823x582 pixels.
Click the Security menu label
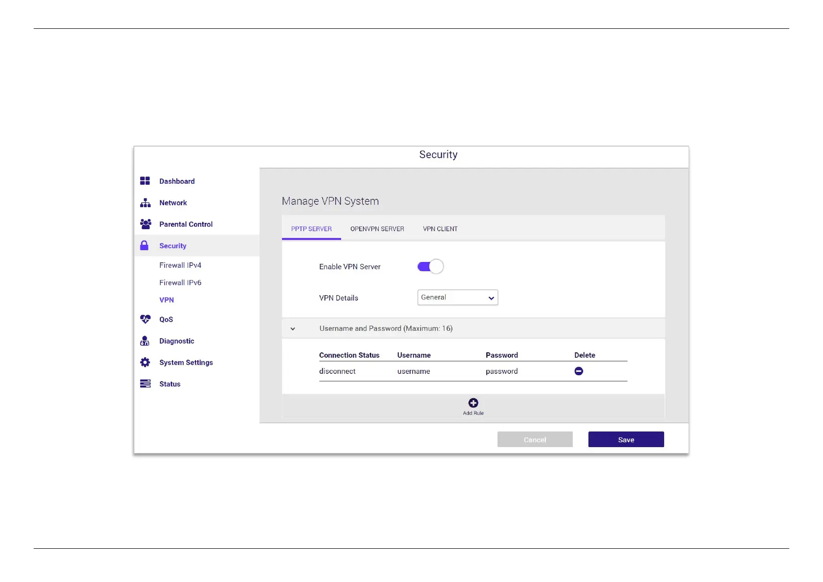click(x=173, y=245)
